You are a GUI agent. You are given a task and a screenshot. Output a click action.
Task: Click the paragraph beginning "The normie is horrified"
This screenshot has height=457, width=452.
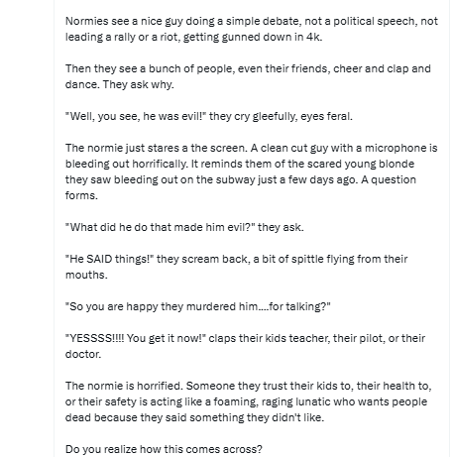click(x=248, y=401)
